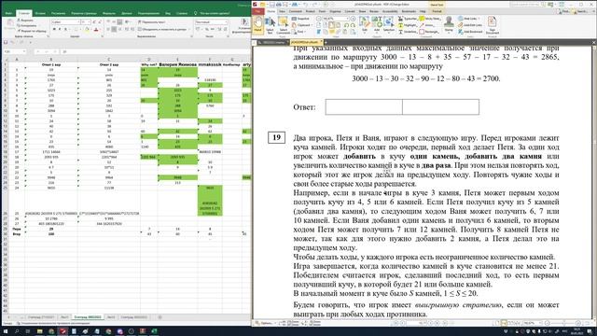Click the zoom in plus icon in PDF ribbon
Screen dimensions: 597x336
point(353,19)
